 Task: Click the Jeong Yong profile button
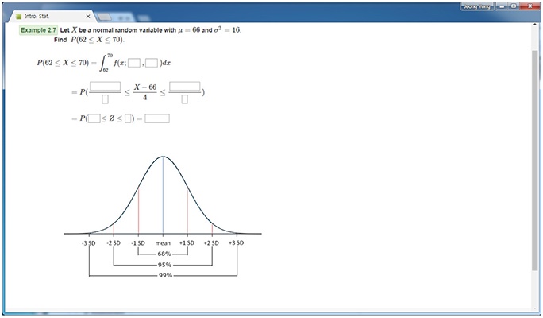click(478, 6)
